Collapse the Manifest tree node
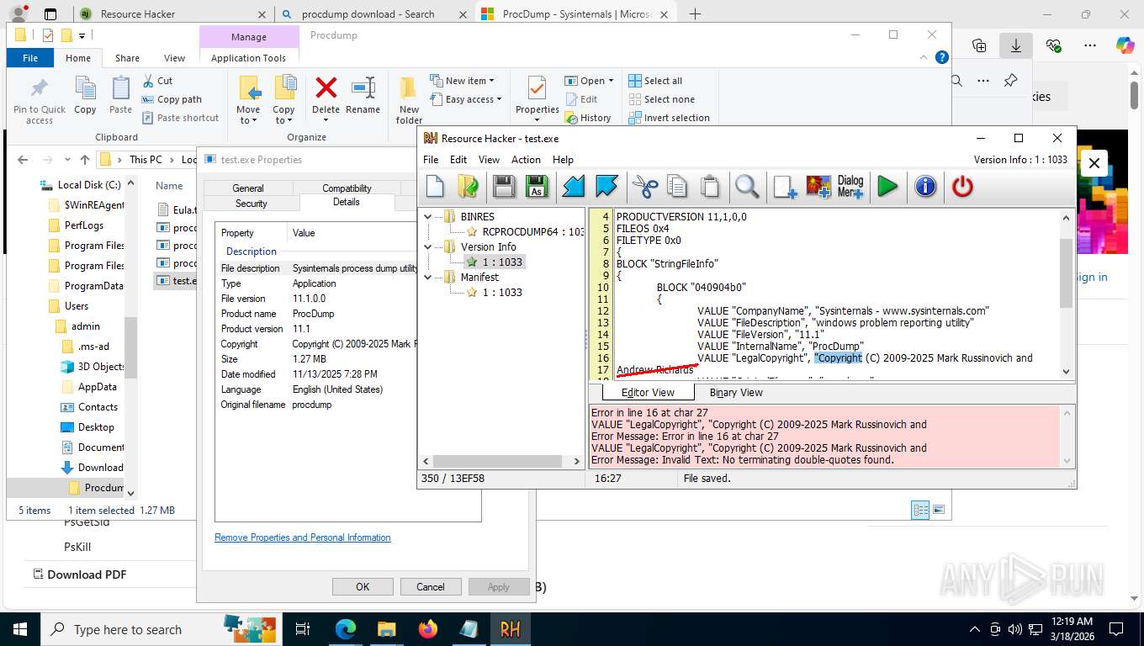 [x=428, y=278]
